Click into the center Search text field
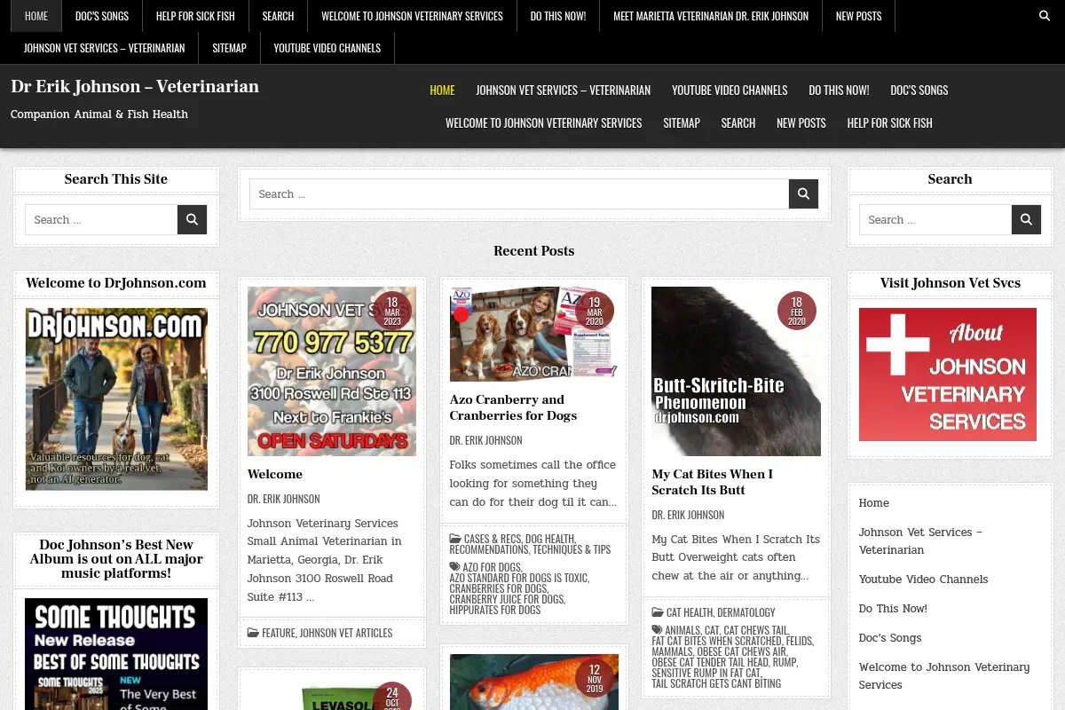This screenshot has width=1065, height=710. tap(519, 193)
